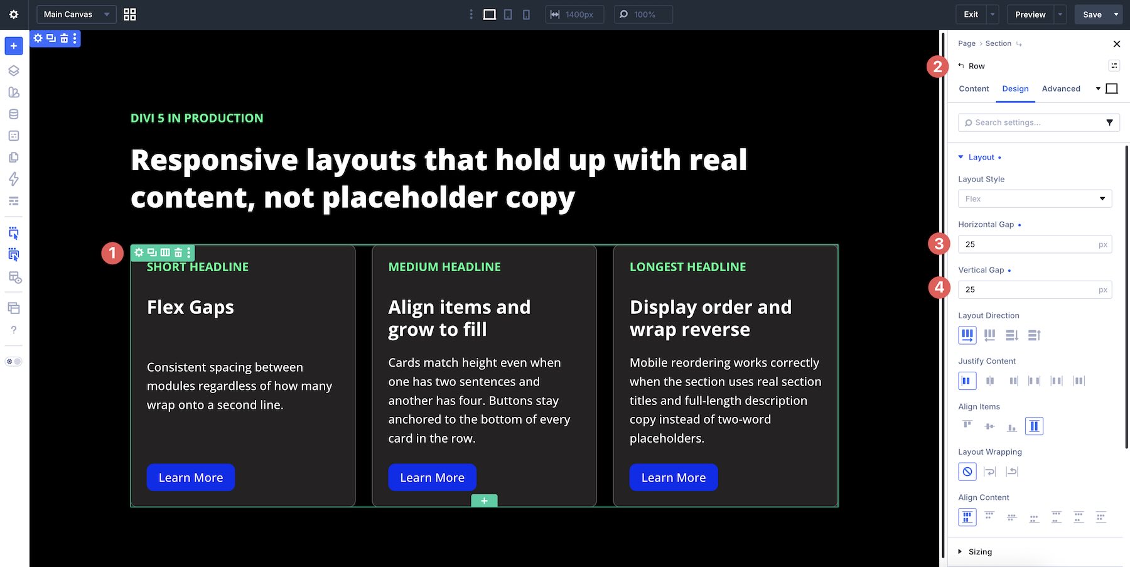Screen dimensions: 1130x567
Task: Add a new row with green plus button
Action: point(484,500)
